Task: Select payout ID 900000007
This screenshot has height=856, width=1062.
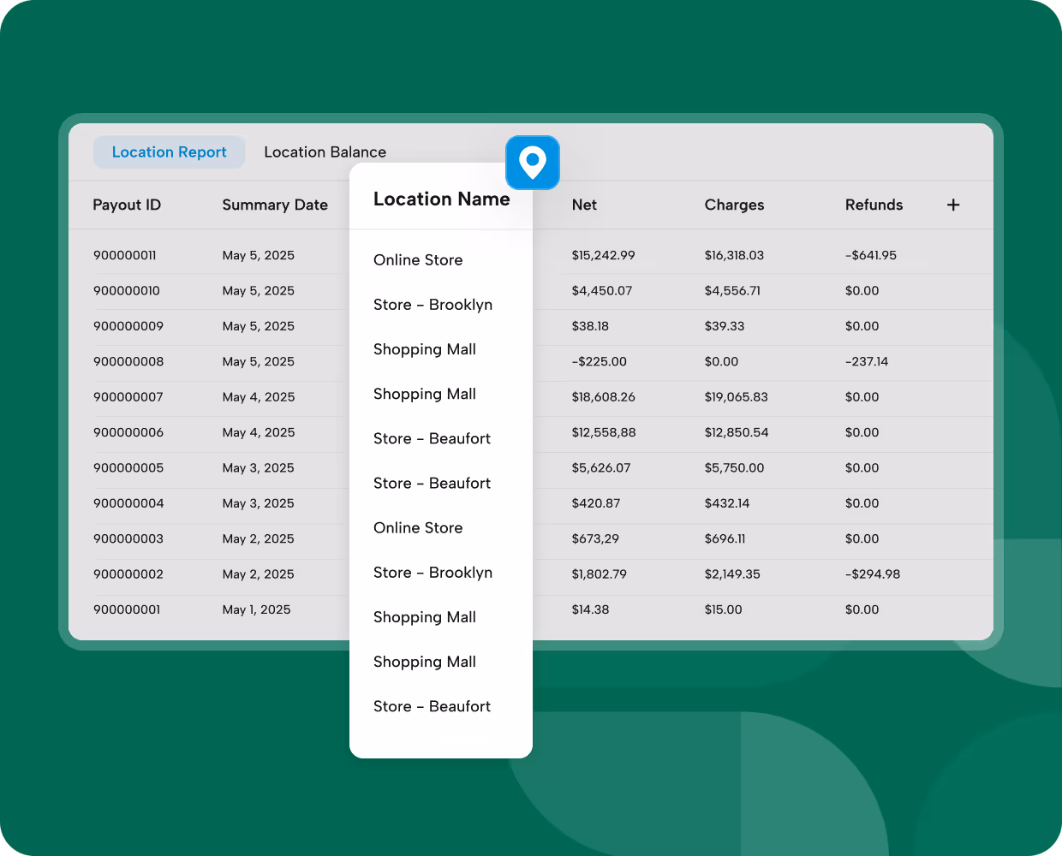Action: pyautogui.click(x=128, y=397)
